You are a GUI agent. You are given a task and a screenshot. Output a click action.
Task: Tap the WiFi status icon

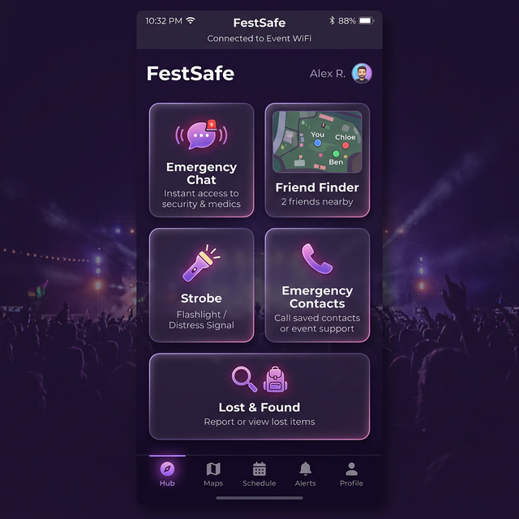[x=191, y=20]
